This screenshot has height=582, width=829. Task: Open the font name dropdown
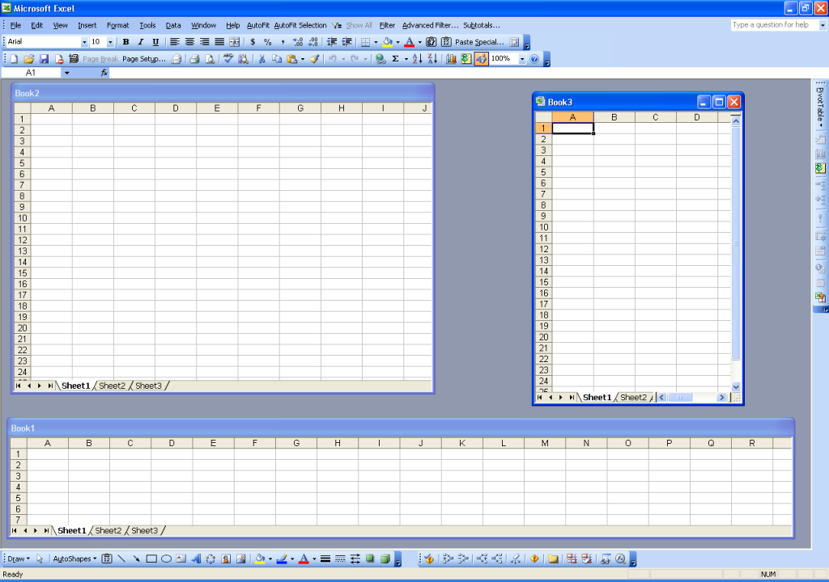click(x=84, y=42)
